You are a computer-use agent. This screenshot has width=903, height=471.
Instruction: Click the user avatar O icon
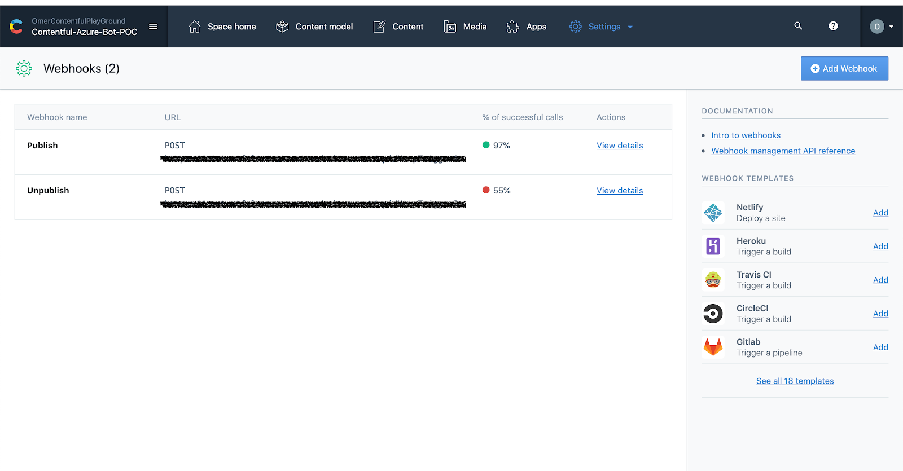point(876,27)
